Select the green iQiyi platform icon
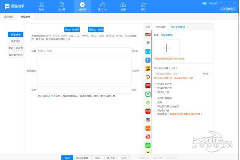The width and height of the screenshot is (240, 160). [x=148, y=145]
